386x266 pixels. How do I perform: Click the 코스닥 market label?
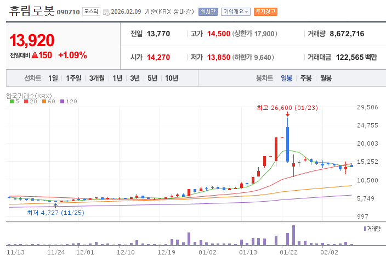pyautogui.click(x=91, y=12)
